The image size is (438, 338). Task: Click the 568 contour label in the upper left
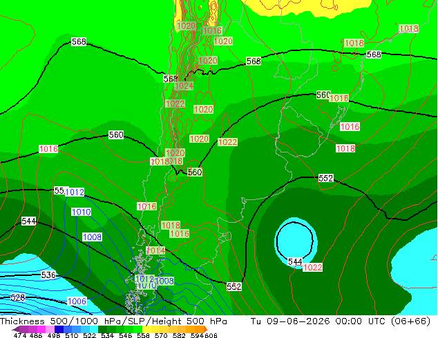79,42
